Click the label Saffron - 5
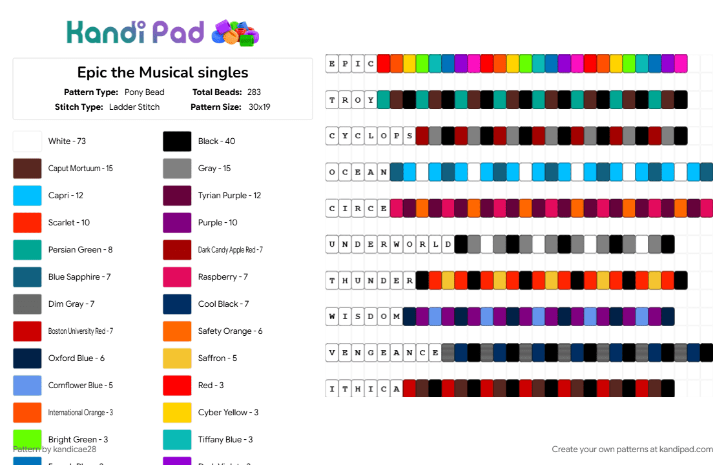The width and height of the screenshot is (726, 465). (x=218, y=358)
